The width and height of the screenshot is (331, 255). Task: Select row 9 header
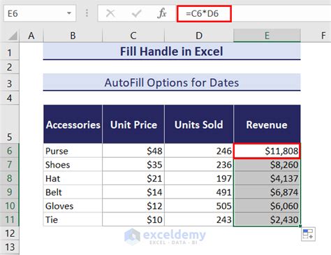tap(9, 192)
